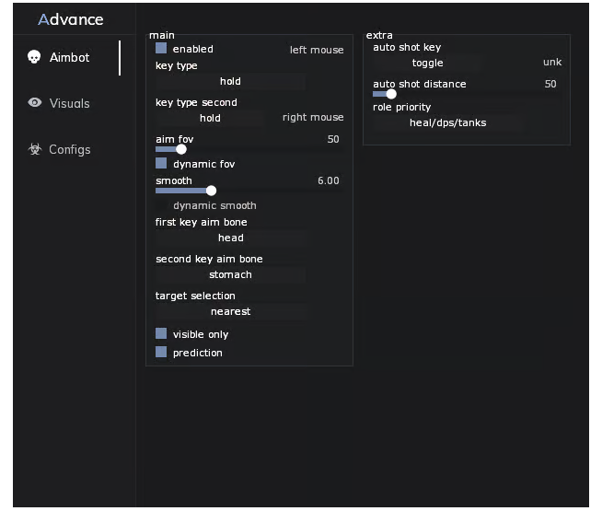
Task: Switch to the Configs tab
Action: pos(69,149)
